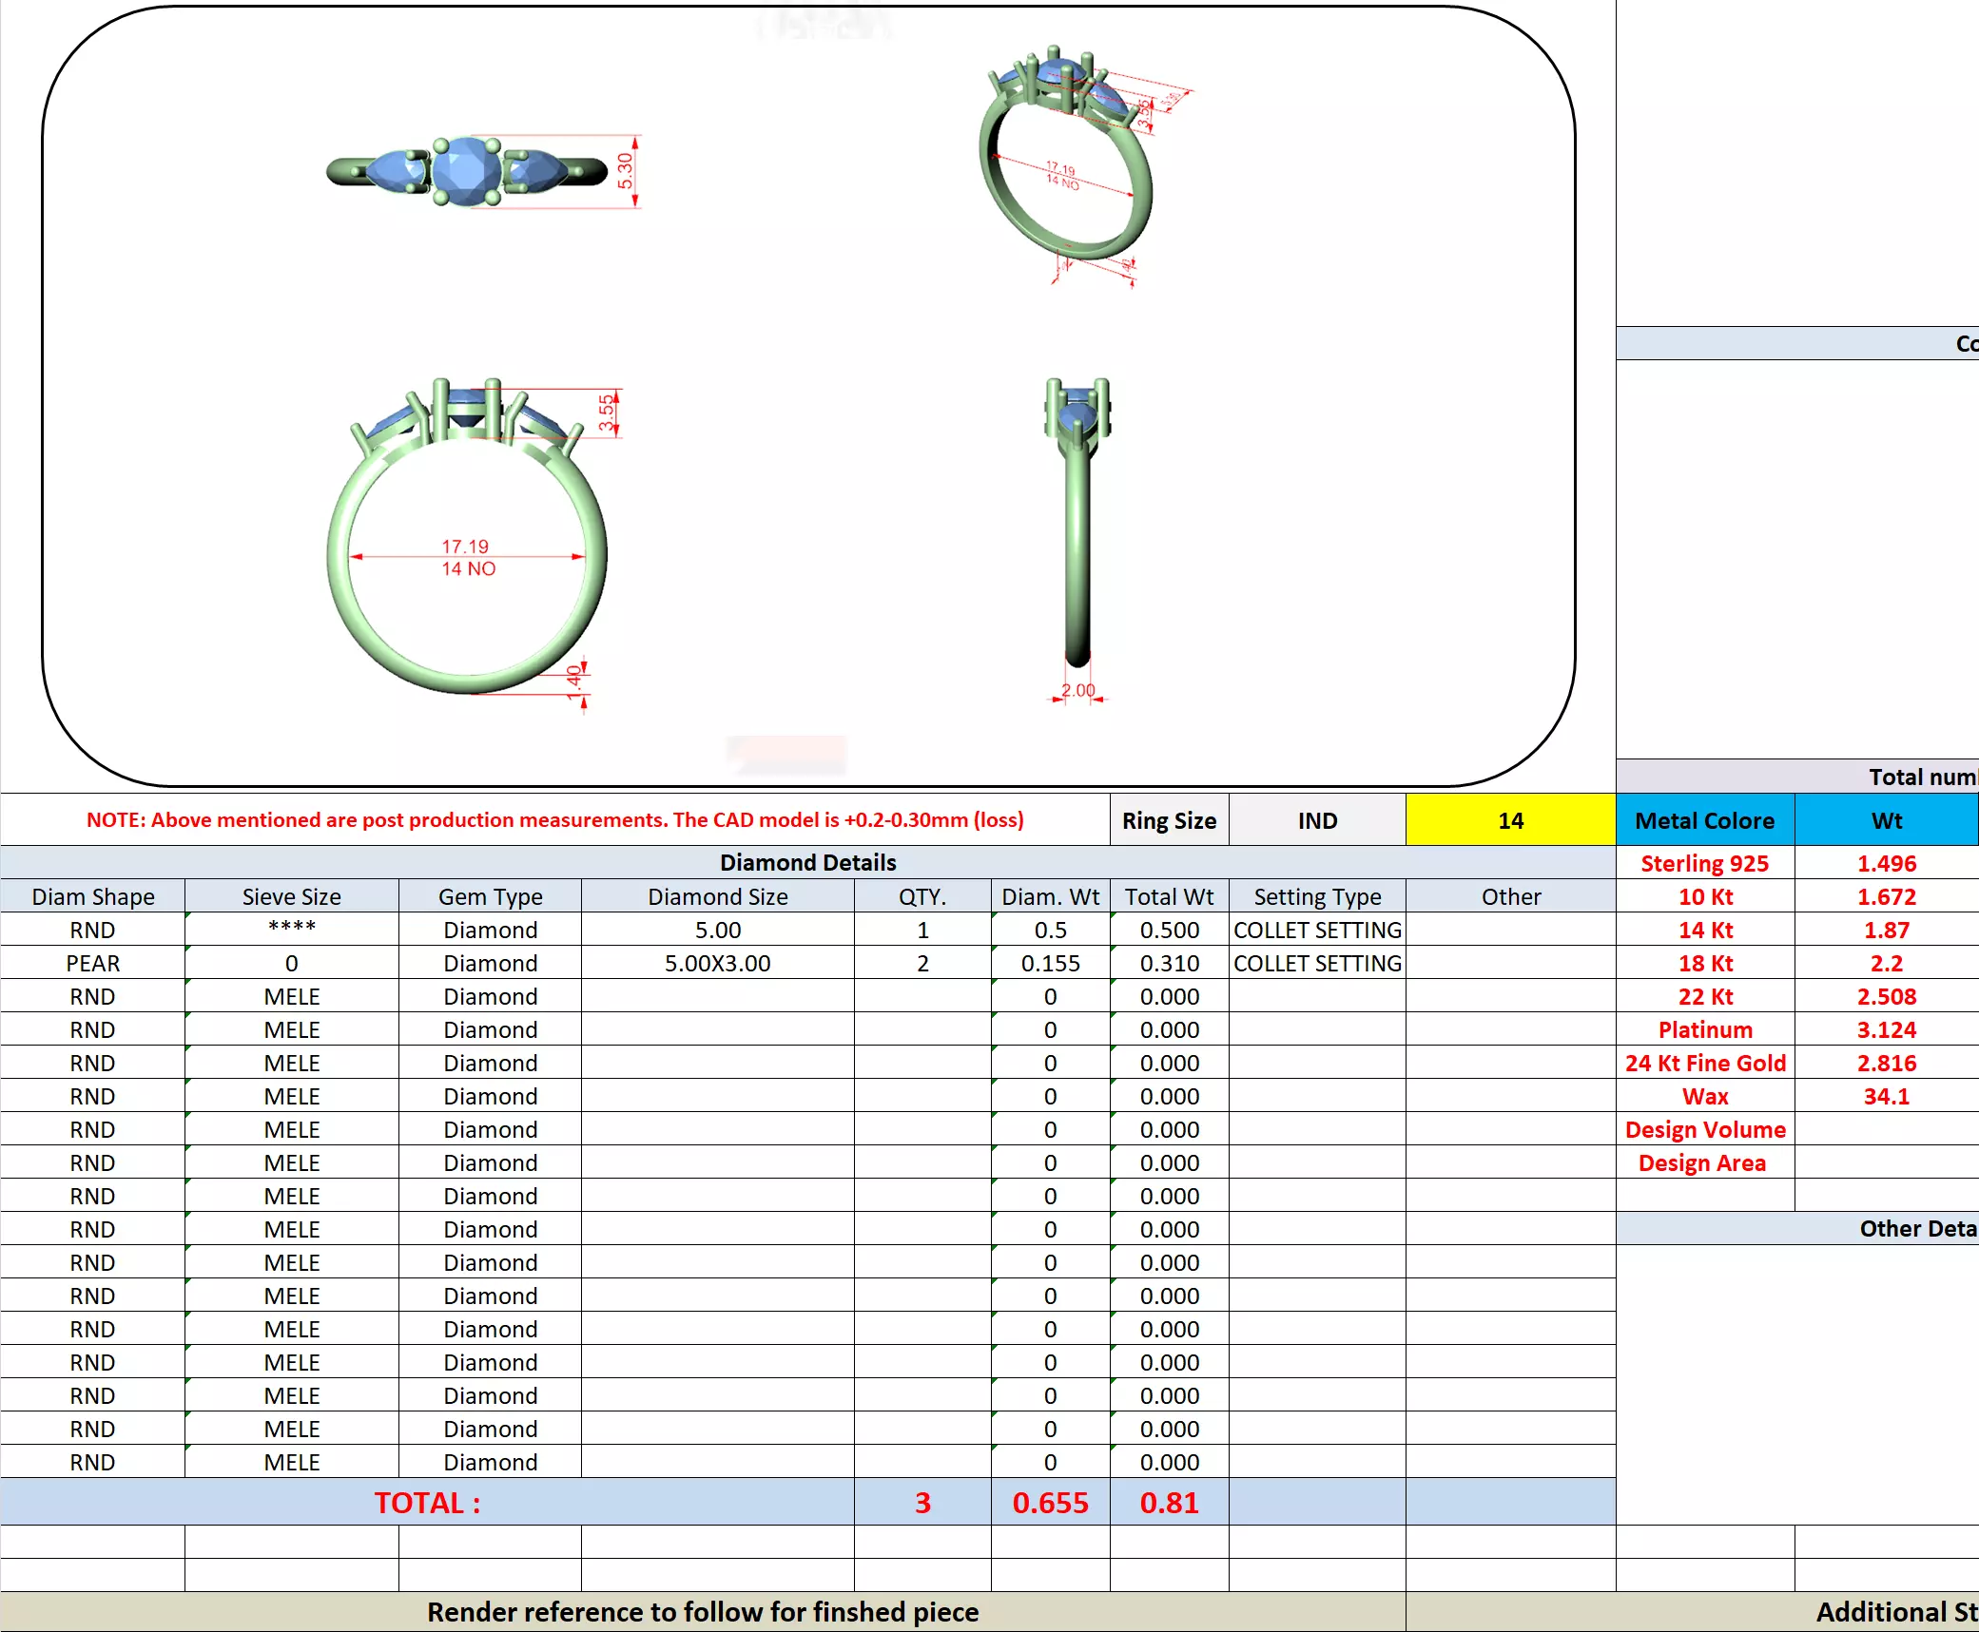The width and height of the screenshot is (1979, 1632).
Task: Click the first COLLET SETTING cell
Action: 1317,930
